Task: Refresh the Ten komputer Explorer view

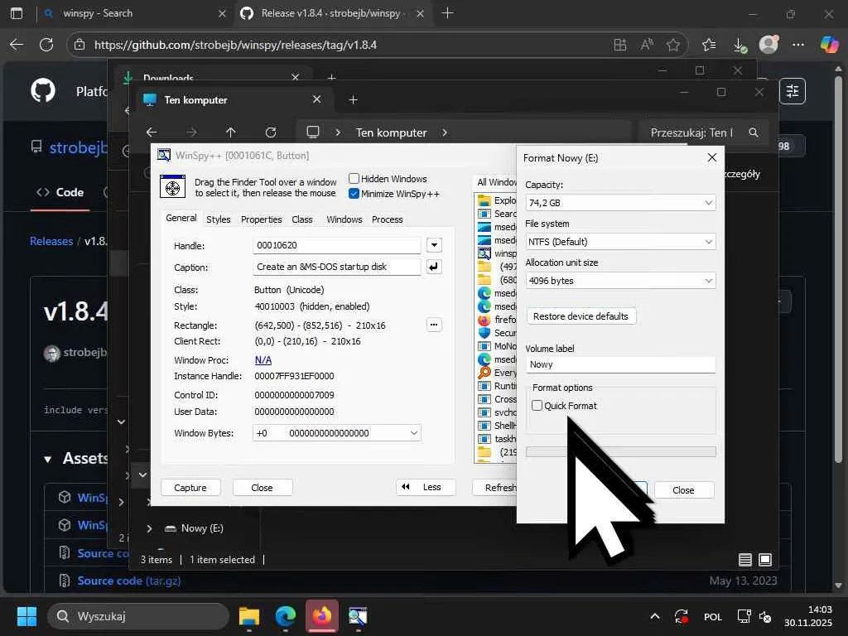Action: 271,132
